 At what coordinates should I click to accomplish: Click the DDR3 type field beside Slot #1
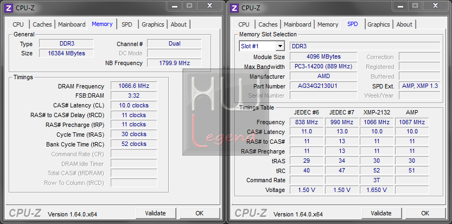pos(365,46)
